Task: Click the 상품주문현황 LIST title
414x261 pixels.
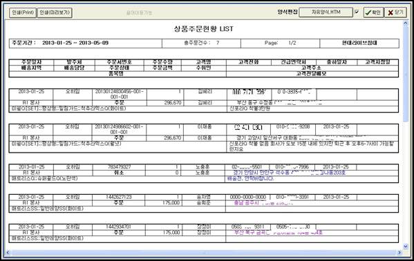Action: pyautogui.click(x=204, y=29)
